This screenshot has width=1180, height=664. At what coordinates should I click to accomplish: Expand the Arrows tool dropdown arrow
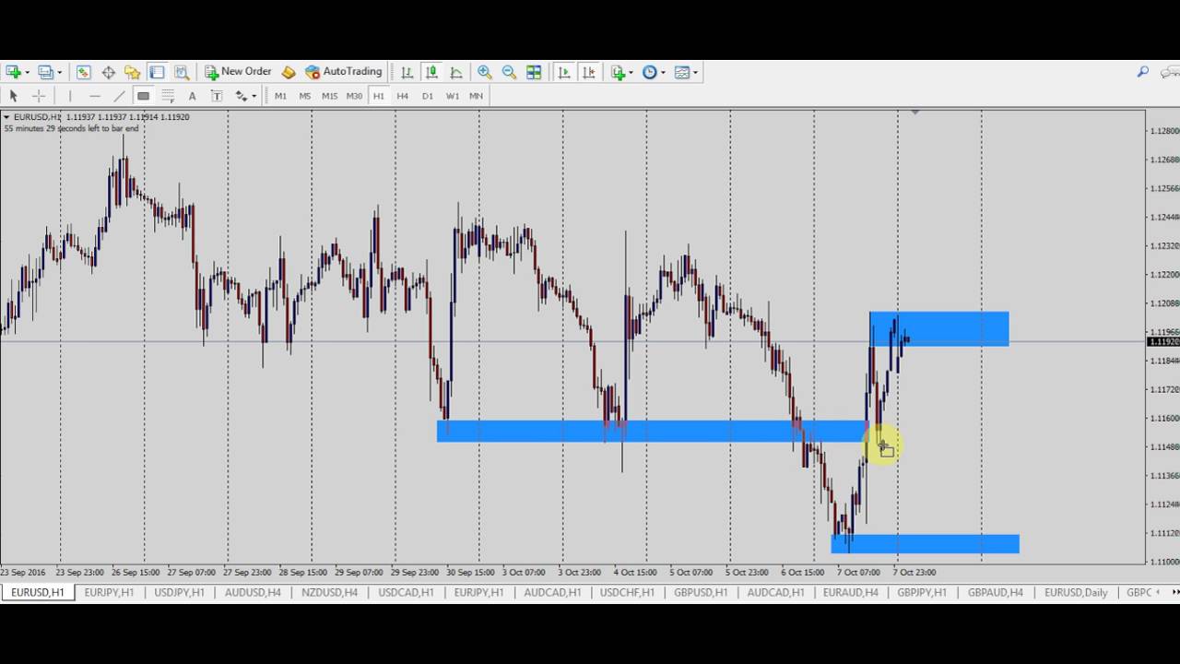pos(254,96)
